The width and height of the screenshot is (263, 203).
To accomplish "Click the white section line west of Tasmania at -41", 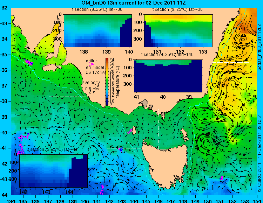I will [x=125, y=148].
